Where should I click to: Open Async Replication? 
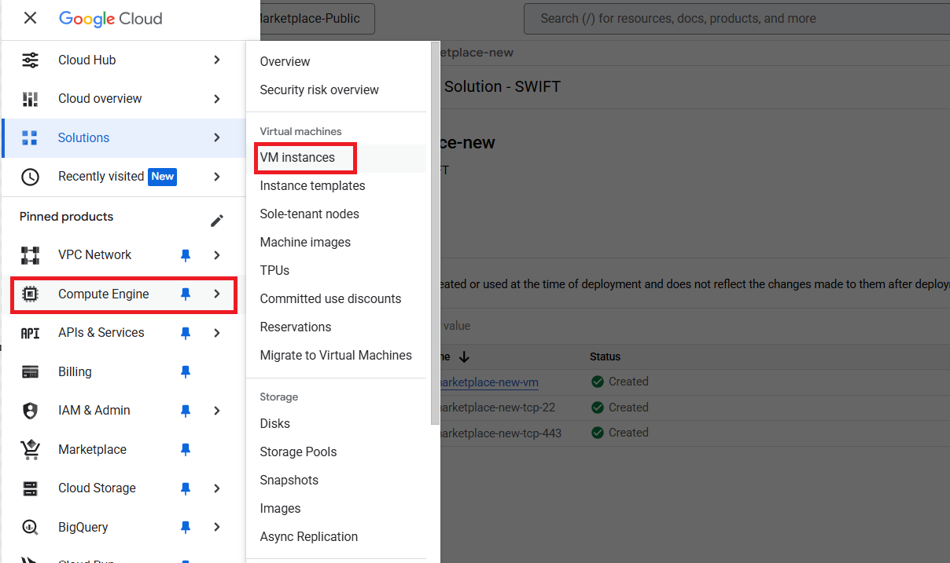tap(308, 536)
